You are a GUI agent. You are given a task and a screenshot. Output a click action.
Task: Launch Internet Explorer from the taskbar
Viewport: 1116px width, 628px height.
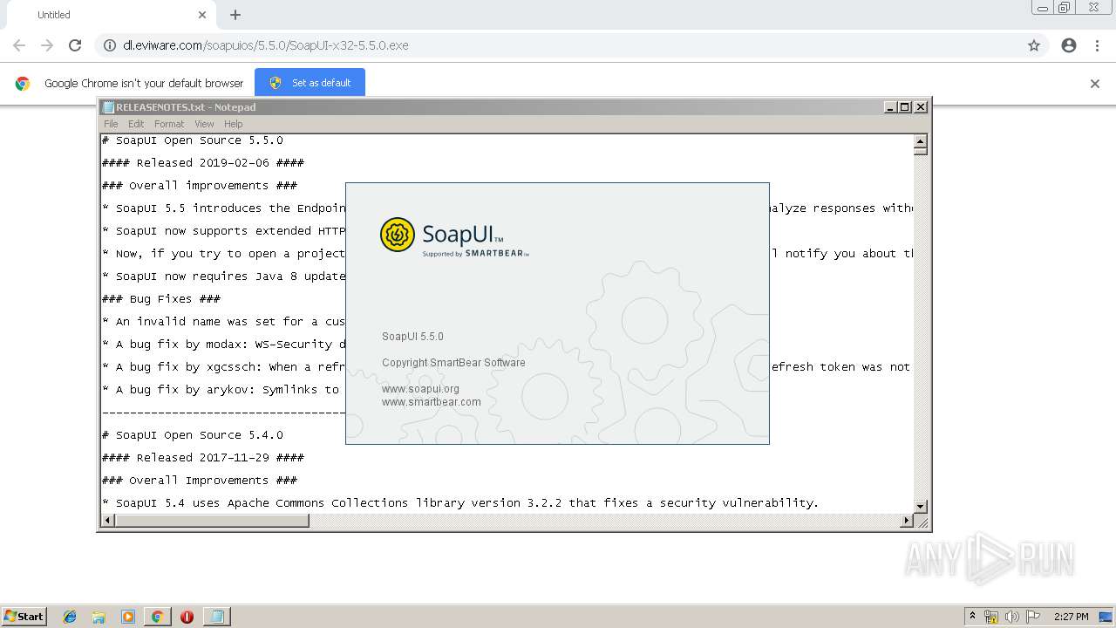click(70, 617)
